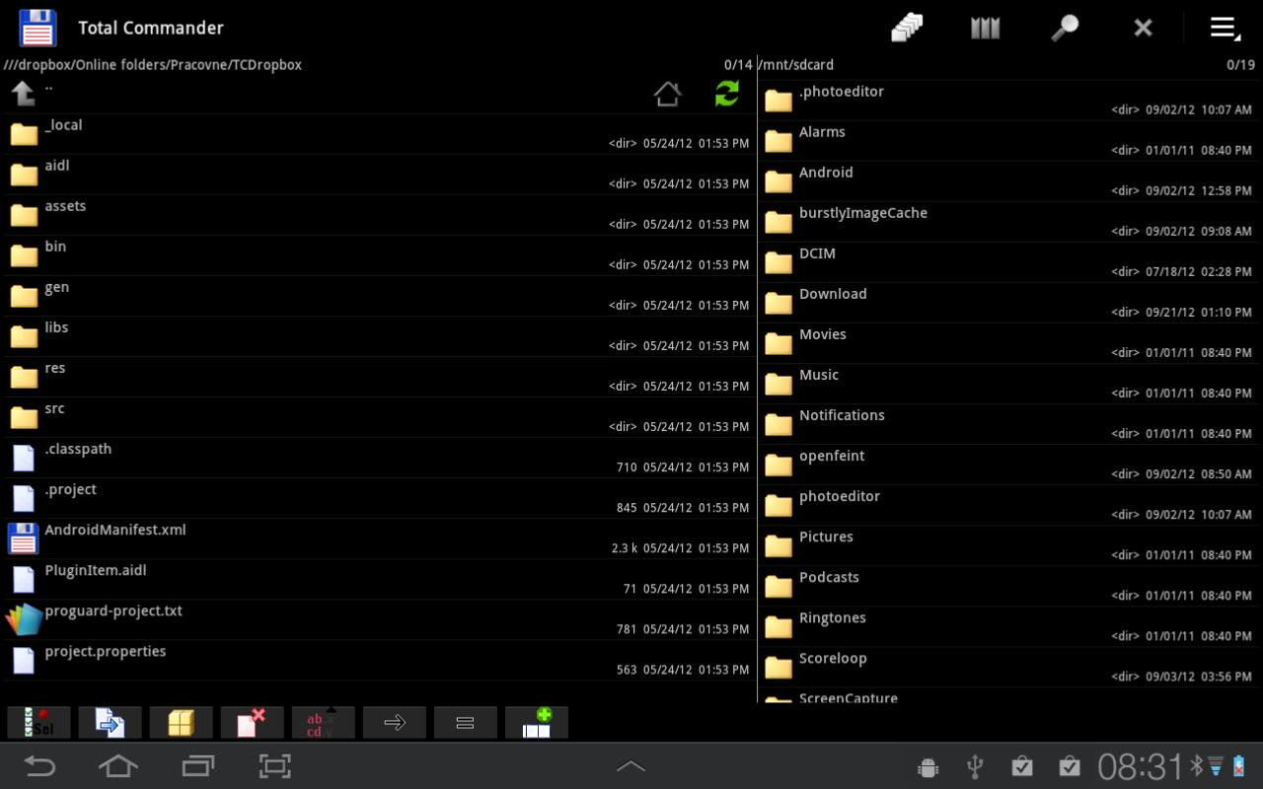
Task: Select project.properties file
Action: tap(379, 660)
